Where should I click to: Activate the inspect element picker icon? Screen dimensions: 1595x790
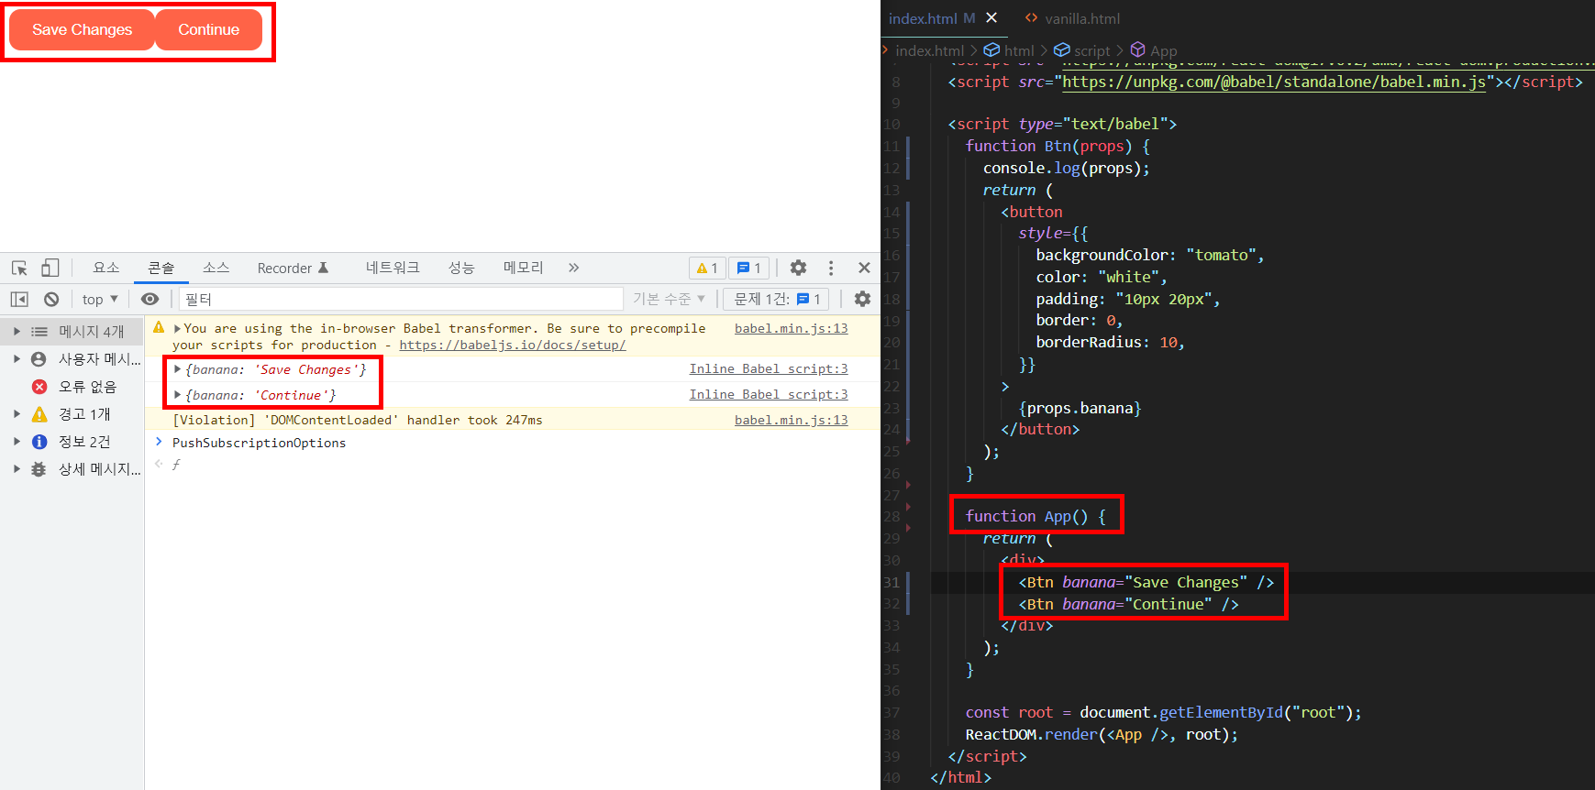pos(19,268)
